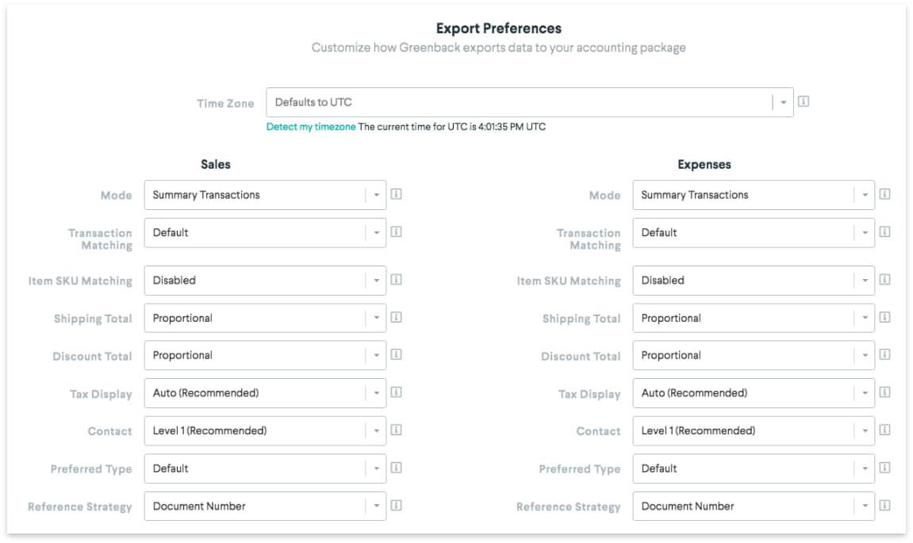Open Expenses Item SKU Matching dropdown

click(x=754, y=281)
